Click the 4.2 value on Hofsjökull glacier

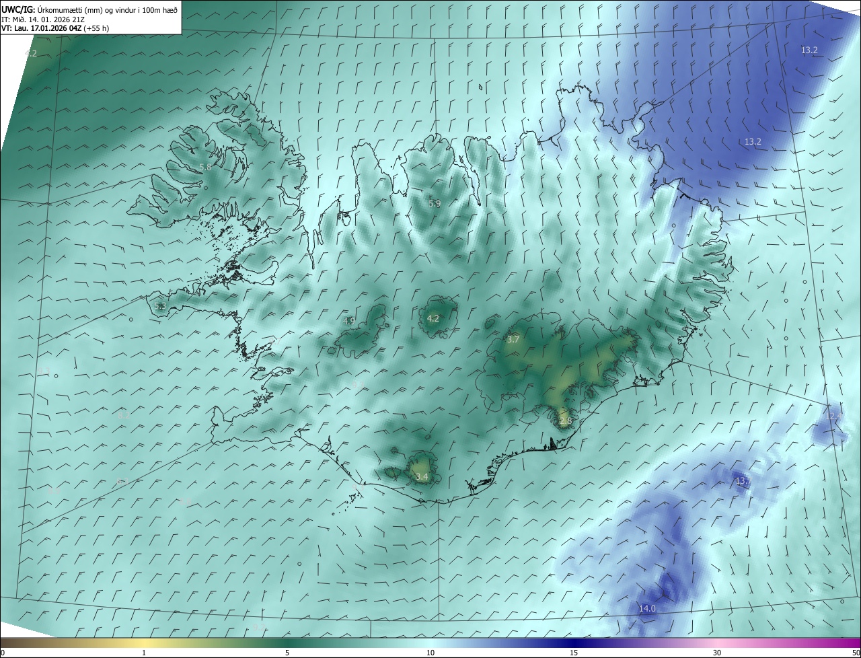tap(433, 318)
